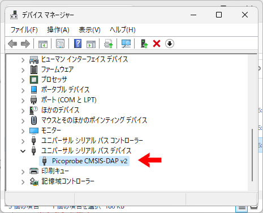
Task: Click the Processor category icon
Action: [34, 80]
